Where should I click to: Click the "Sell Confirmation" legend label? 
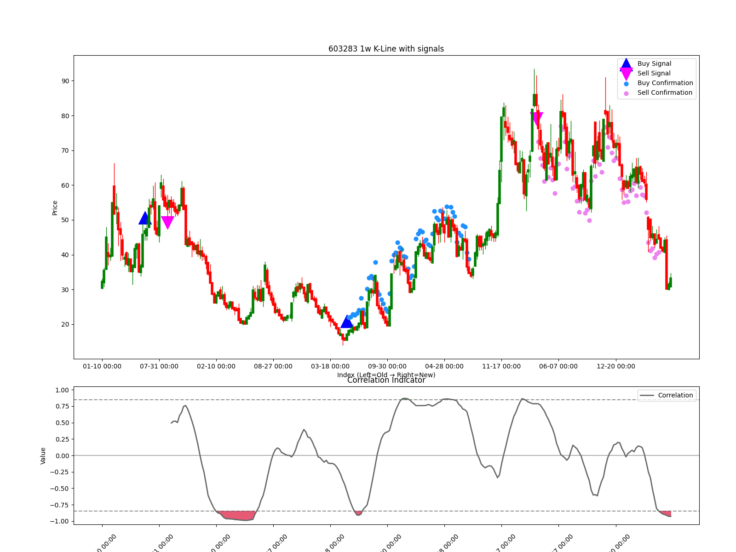(665, 93)
